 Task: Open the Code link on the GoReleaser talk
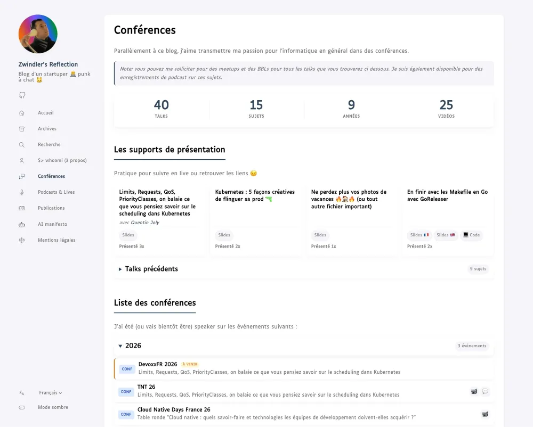(472, 235)
